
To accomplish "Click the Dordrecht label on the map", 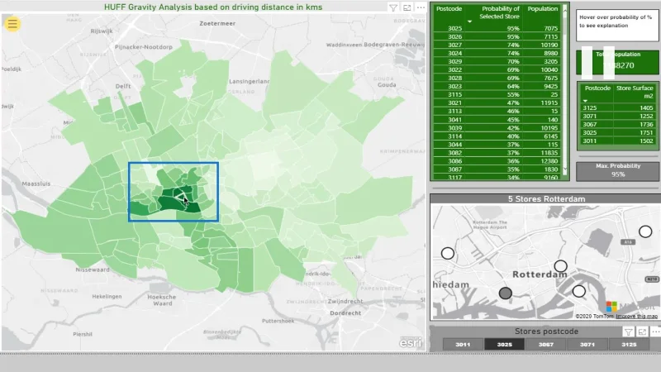I will coord(345,313).
